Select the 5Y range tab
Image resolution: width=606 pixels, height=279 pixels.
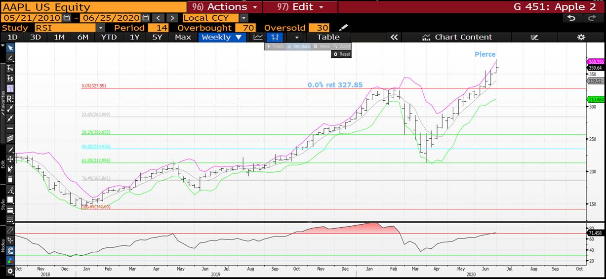(157, 37)
